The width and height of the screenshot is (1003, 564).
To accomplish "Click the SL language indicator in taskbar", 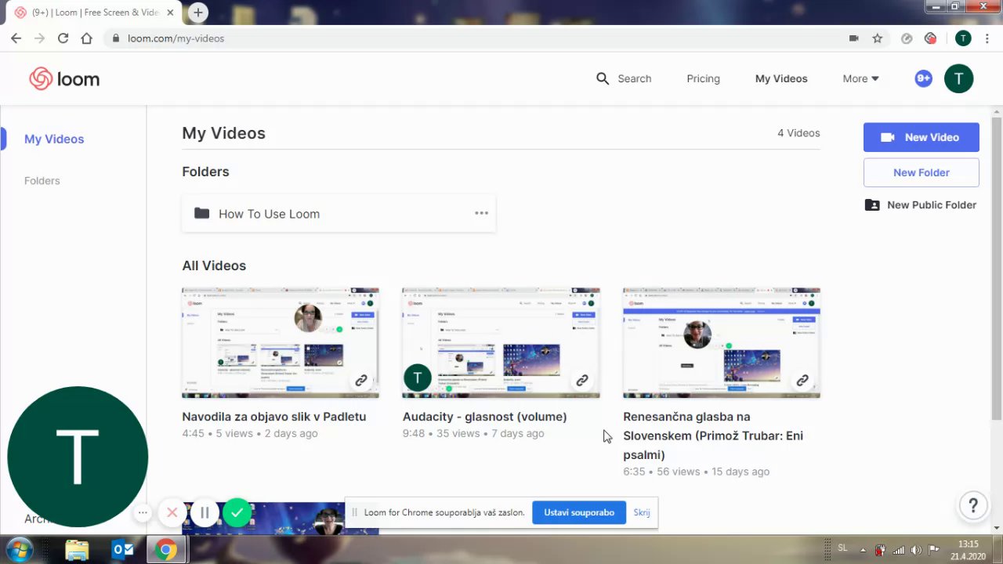I will [842, 548].
